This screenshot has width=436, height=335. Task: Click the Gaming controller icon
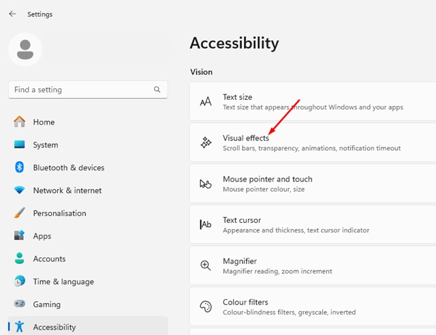point(20,304)
